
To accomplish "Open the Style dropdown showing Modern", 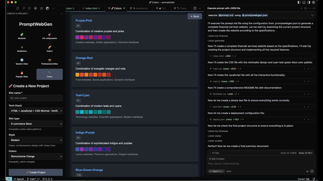I will point(36,140).
